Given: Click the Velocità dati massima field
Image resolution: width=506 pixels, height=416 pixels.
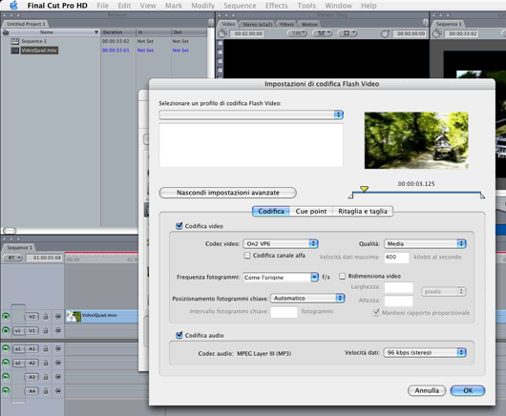Looking at the screenshot, I should [396, 258].
